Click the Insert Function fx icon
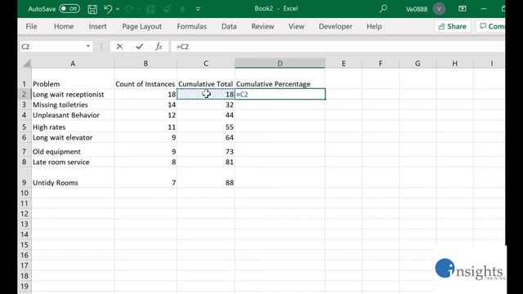 pyautogui.click(x=159, y=47)
